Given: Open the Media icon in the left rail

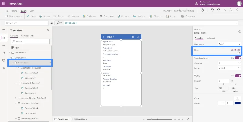Looking at the screenshot, I should [4, 60].
